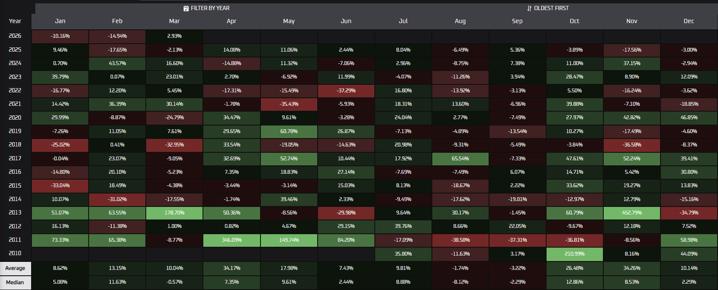Click the 39.88% cell for Oct 2021
The width and height of the screenshot is (718, 290).
[x=575, y=103]
